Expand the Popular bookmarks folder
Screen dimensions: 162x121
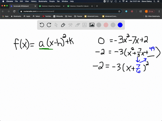pos(78,16)
